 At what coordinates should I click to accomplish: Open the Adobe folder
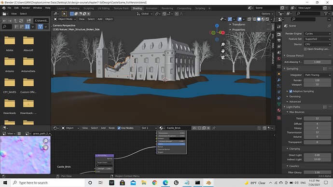pos(10,43)
